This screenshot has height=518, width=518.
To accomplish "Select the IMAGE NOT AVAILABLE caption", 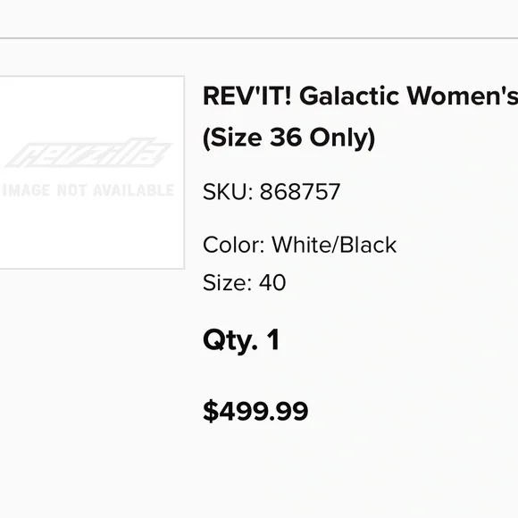I will click(x=88, y=190).
